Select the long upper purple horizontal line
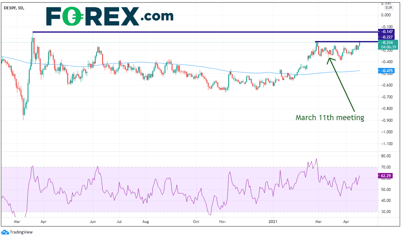This screenshot has height=238, width=402. pos(205,32)
